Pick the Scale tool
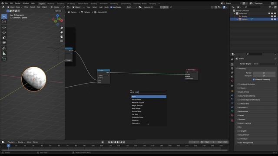 tap(4, 37)
